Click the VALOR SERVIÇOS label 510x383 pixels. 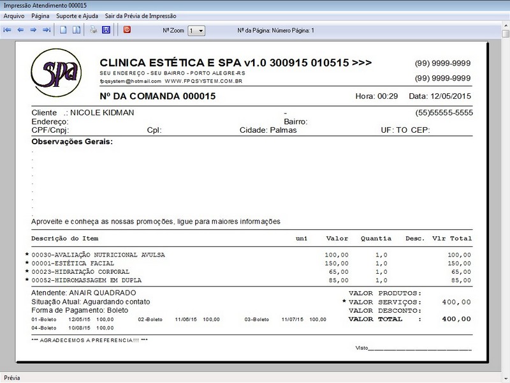tap(385, 302)
